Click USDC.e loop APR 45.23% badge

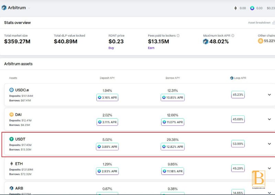click(238, 95)
